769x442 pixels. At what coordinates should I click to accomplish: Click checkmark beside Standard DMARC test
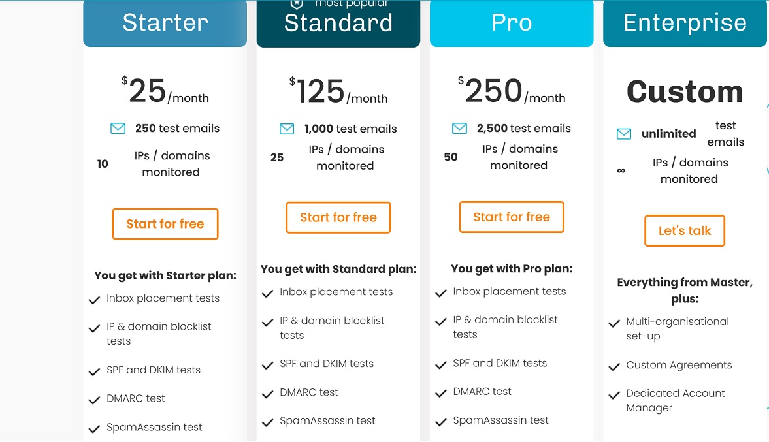coord(267,394)
